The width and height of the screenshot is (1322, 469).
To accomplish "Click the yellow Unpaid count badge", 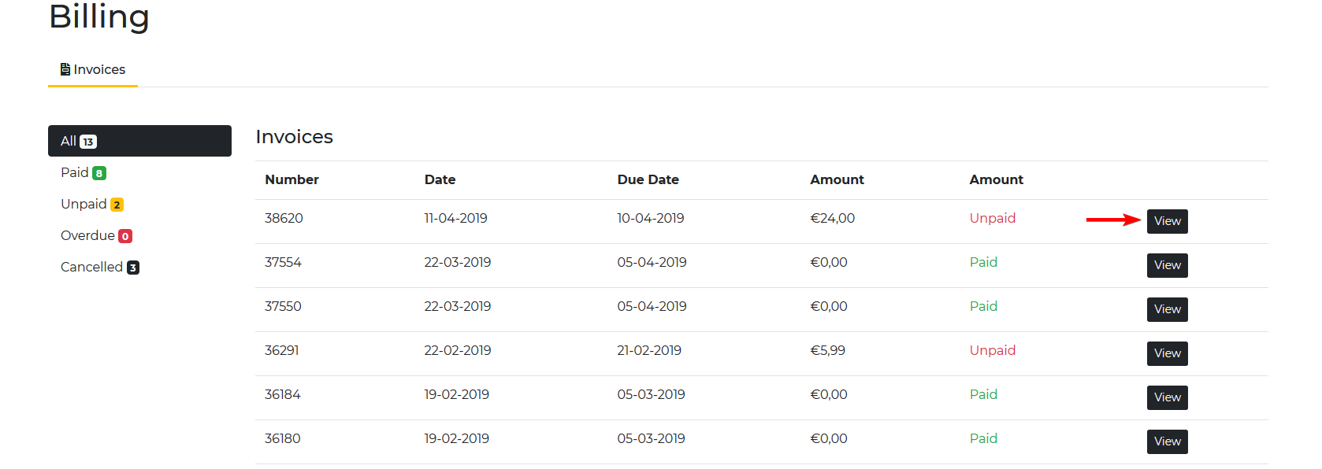I will 117,205.
